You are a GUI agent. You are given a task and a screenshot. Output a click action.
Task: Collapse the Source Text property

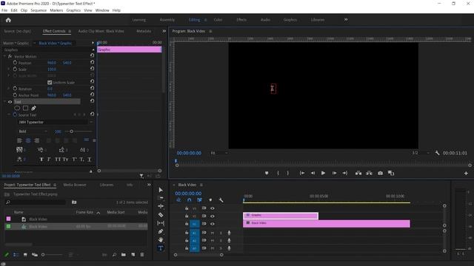[x=9, y=115]
